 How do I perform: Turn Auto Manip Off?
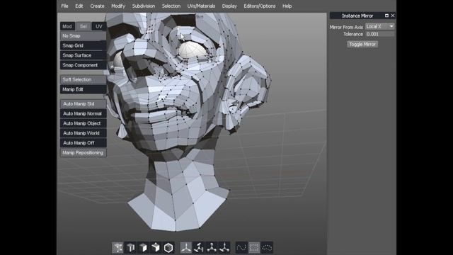pyautogui.click(x=84, y=143)
